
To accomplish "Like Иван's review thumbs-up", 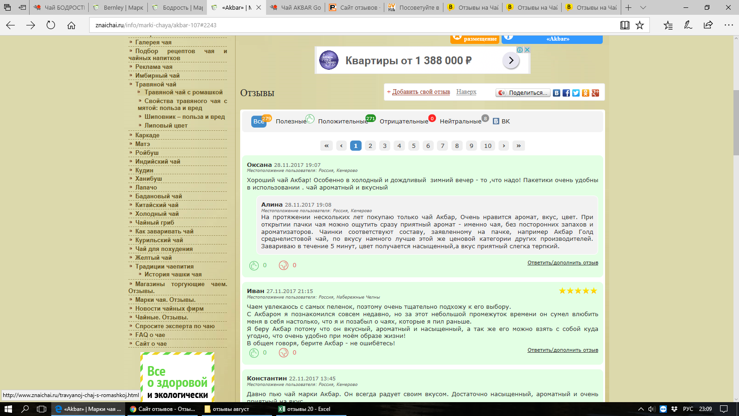I will click(254, 353).
